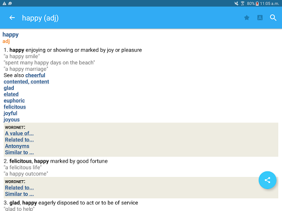Tap the blue 'happy' headword
Image resolution: width=282 pixels, height=211 pixels.
pyautogui.click(x=10, y=35)
